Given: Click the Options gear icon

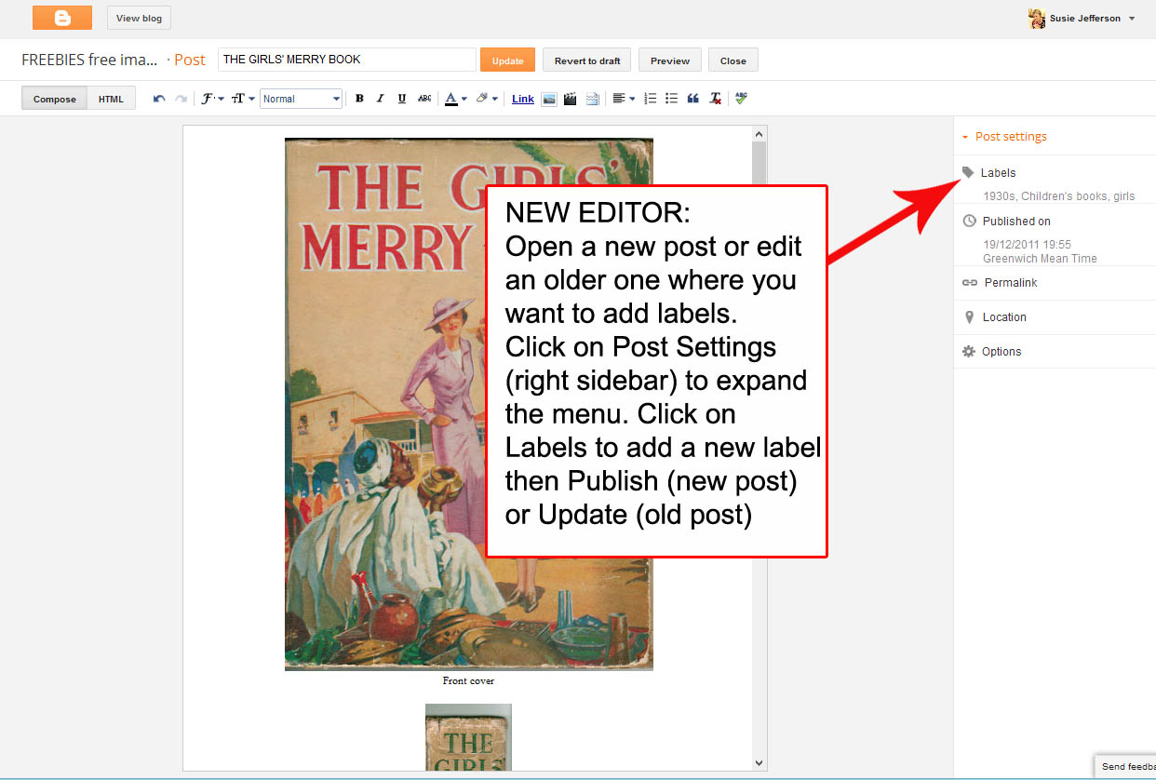Looking at the screenshot, I should 969,352.
